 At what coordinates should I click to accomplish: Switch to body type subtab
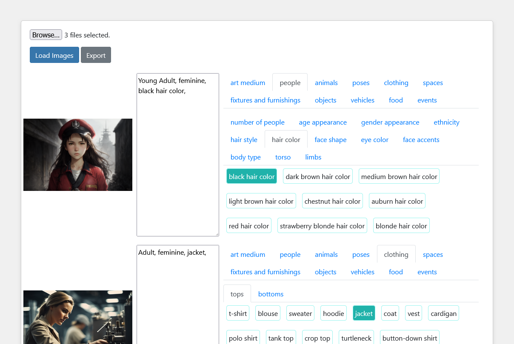246,157
